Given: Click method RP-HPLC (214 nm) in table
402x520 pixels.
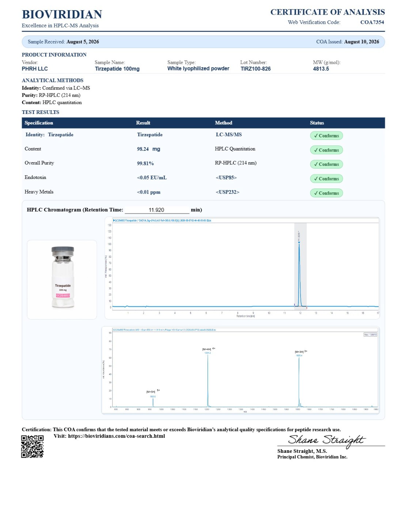Looking at the screenshot, I should tap(236, 163).
